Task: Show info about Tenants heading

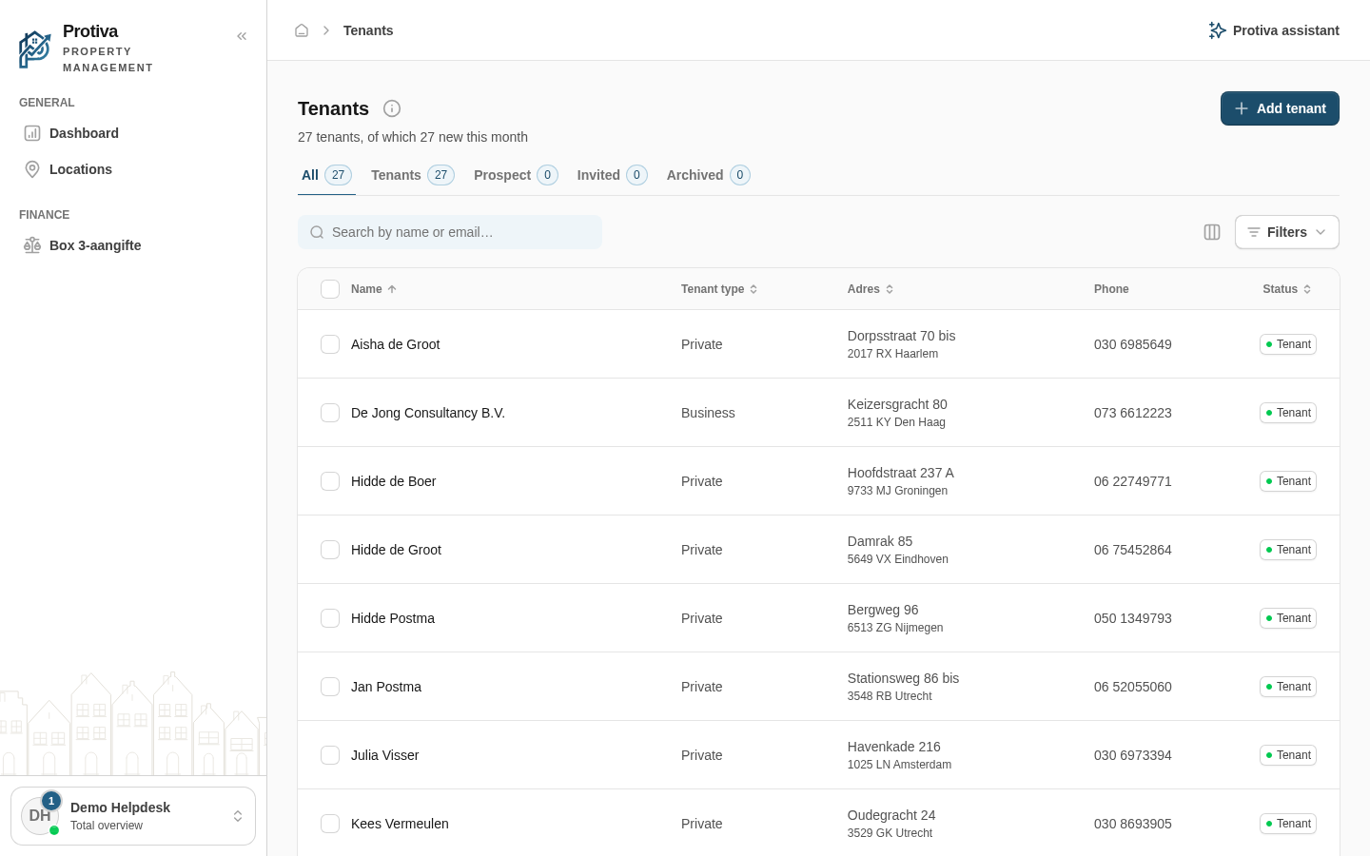Action: [392, 108]
